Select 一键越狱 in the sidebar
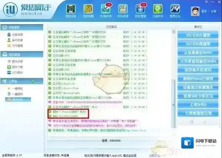222x158 pixels. [17, 94]
